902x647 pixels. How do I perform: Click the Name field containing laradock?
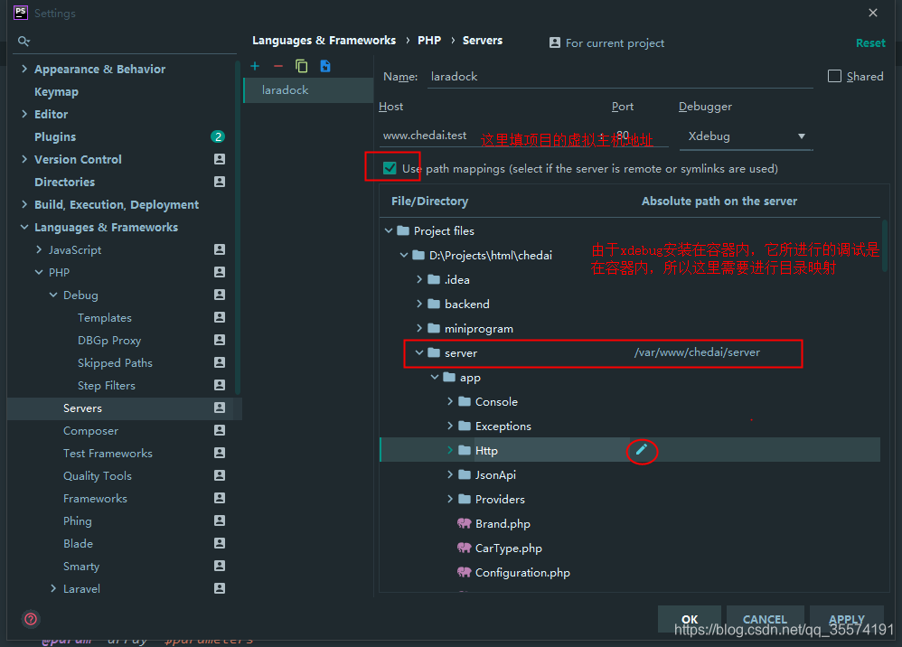[620, 77]
